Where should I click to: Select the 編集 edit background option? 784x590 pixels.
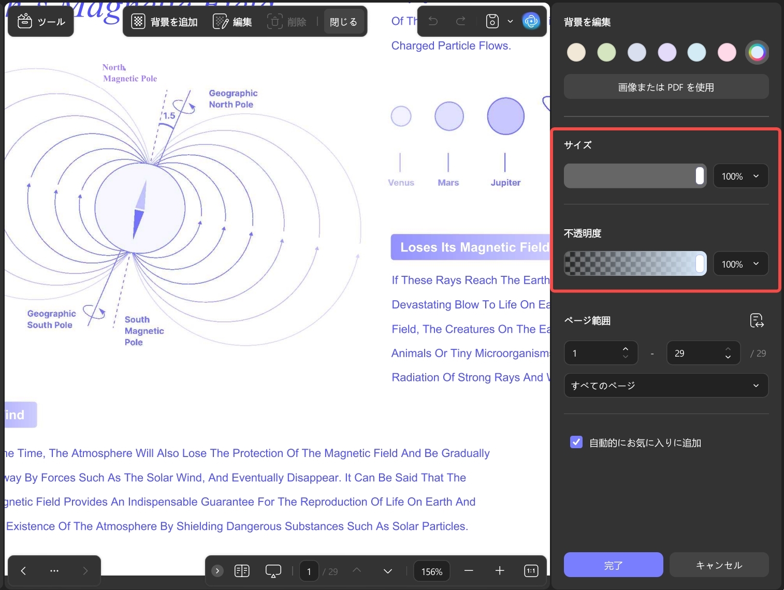click(x=233, y=22)
